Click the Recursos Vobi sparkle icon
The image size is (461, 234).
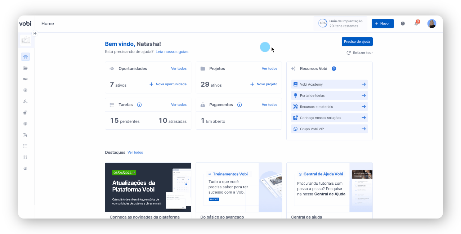(x=294, y=69)
